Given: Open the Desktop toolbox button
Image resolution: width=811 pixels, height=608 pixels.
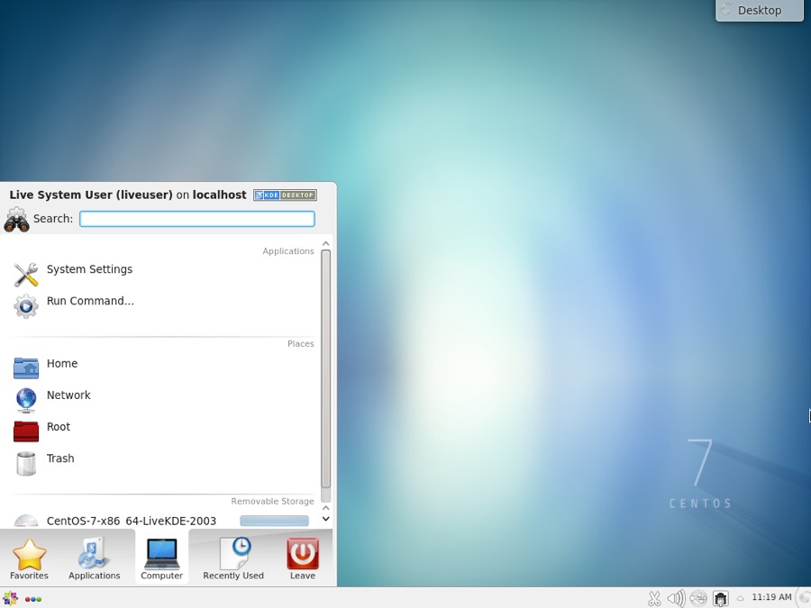Looking at the screenshot, I should 760,10.
